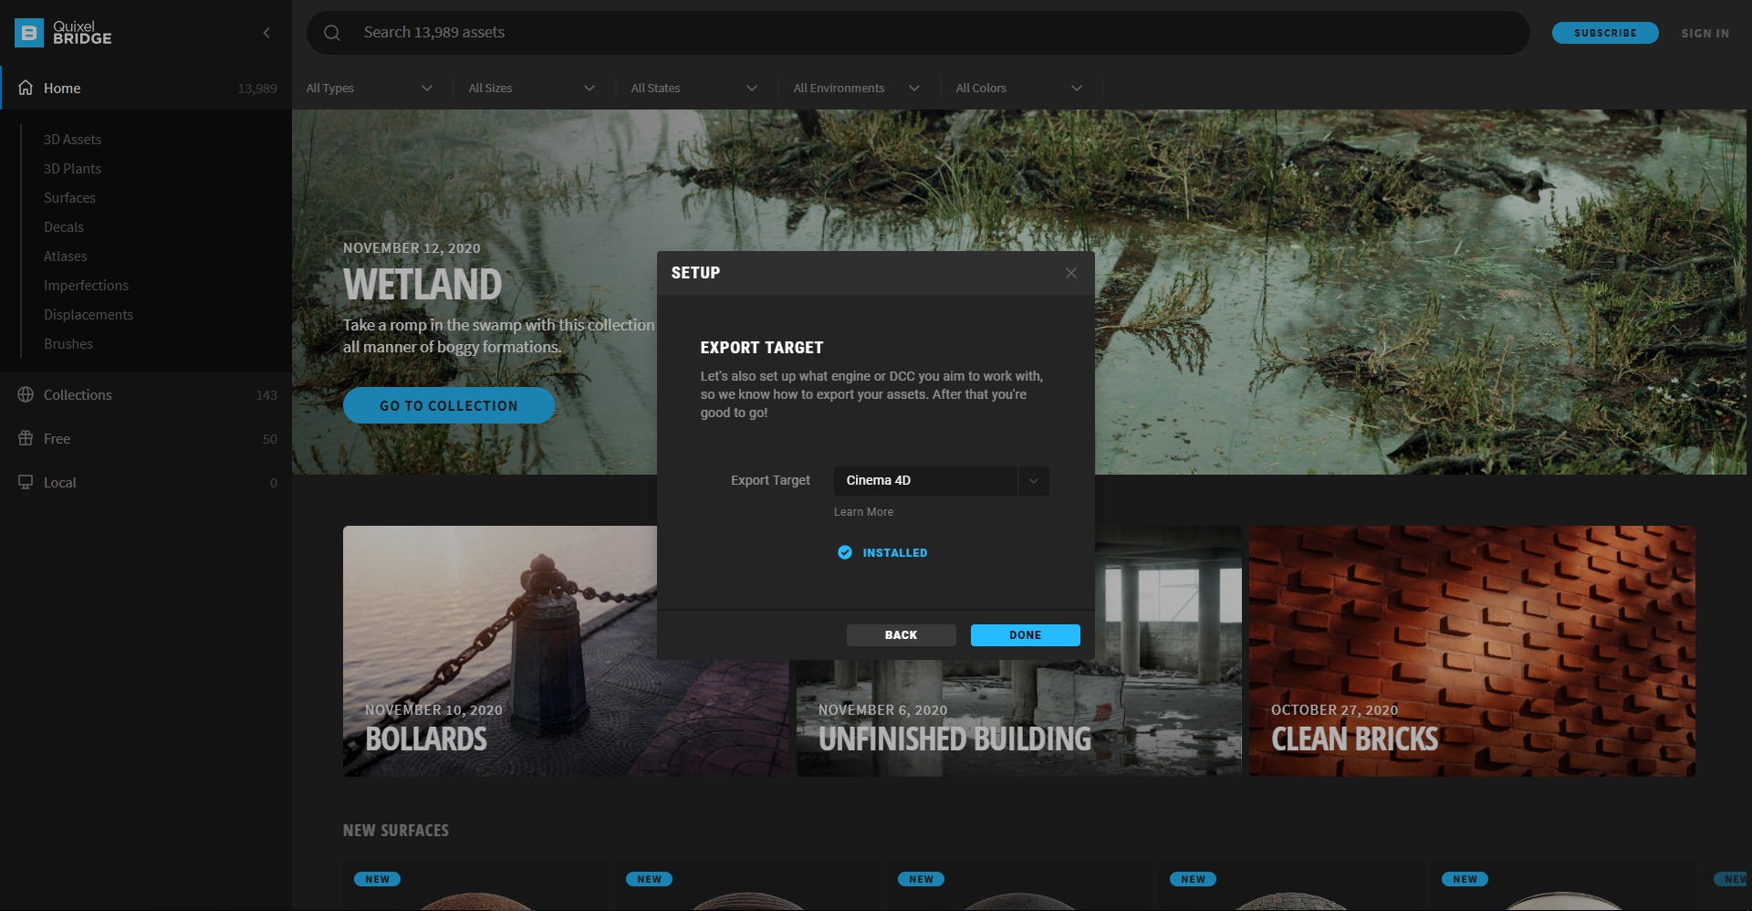1752x911 pixels.
Task: Expand the All Types filter
Action: tap(426, 88)
